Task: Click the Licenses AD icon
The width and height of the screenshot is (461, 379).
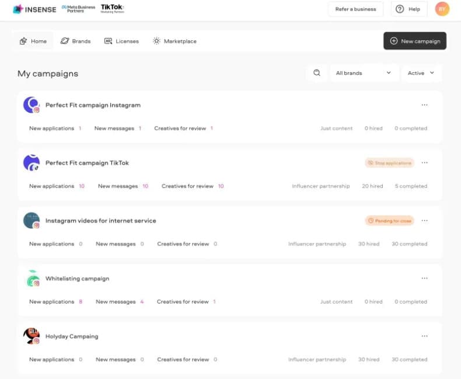Action: click(108, 41)
